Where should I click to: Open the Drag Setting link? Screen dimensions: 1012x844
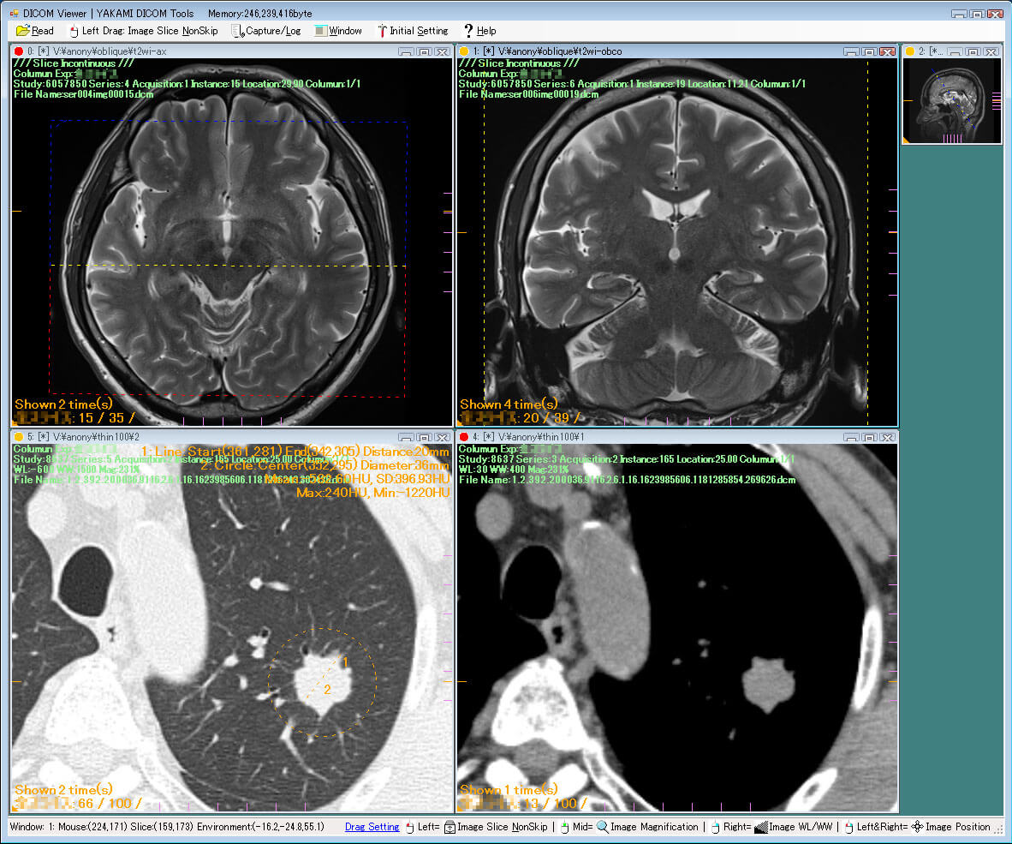coord(372,827)
